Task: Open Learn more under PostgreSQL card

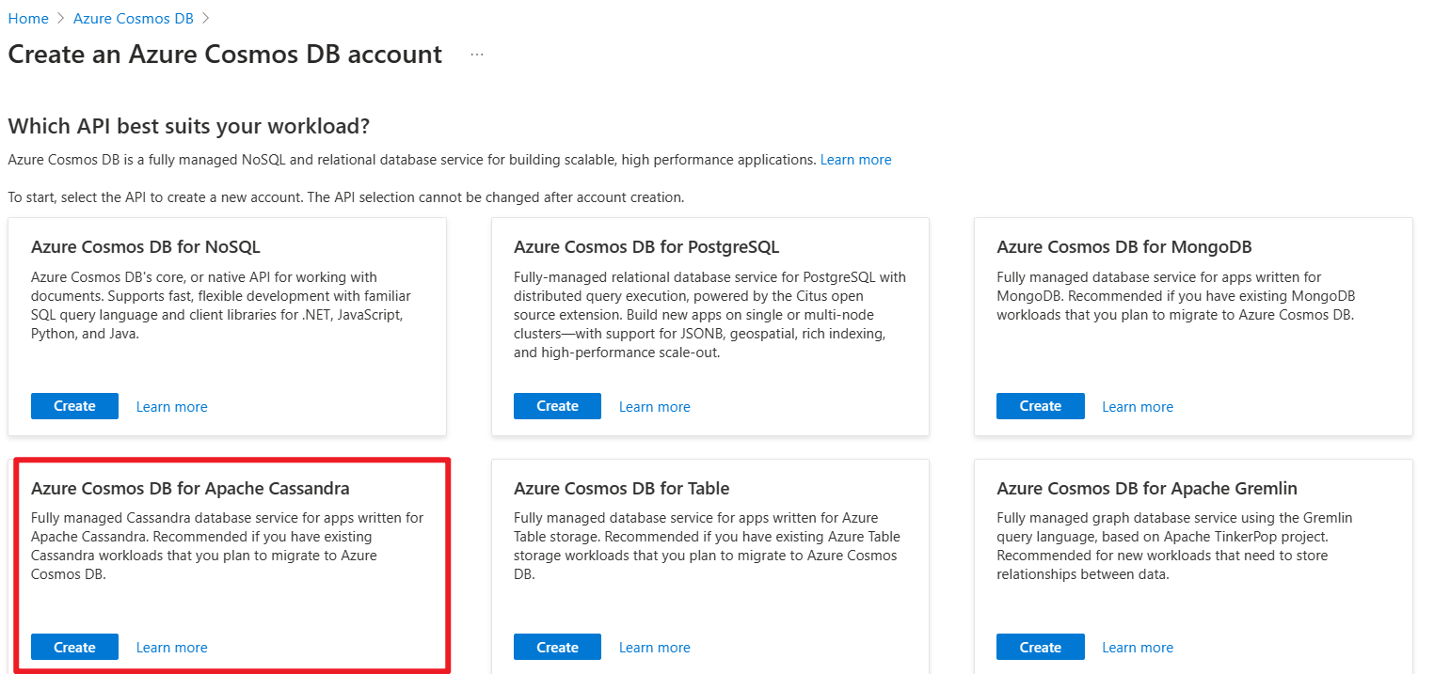Action: (x=655, y=407)
